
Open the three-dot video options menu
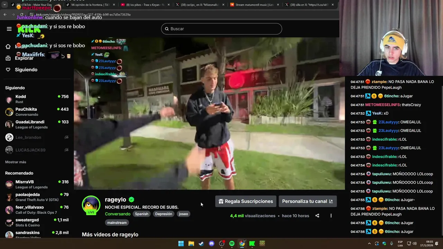click(331, 216)
